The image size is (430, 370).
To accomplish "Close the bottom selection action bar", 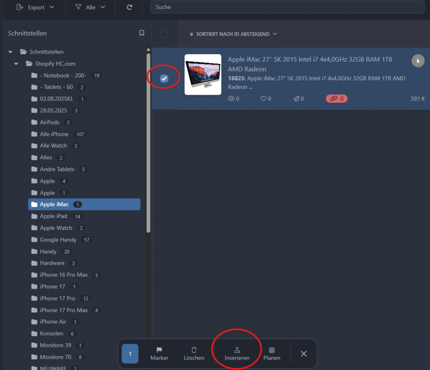I will pos(304,354).
